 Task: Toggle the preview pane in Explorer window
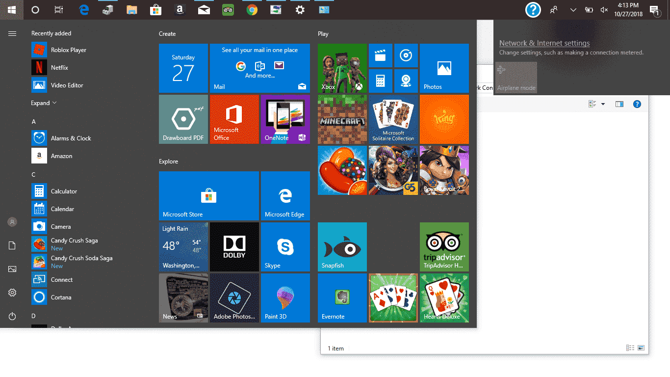point(619,104)
